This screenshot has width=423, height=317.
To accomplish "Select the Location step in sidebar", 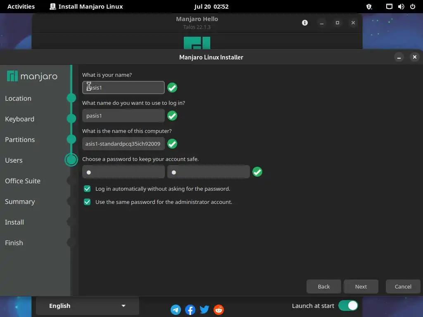I will [x=18, y=98].
